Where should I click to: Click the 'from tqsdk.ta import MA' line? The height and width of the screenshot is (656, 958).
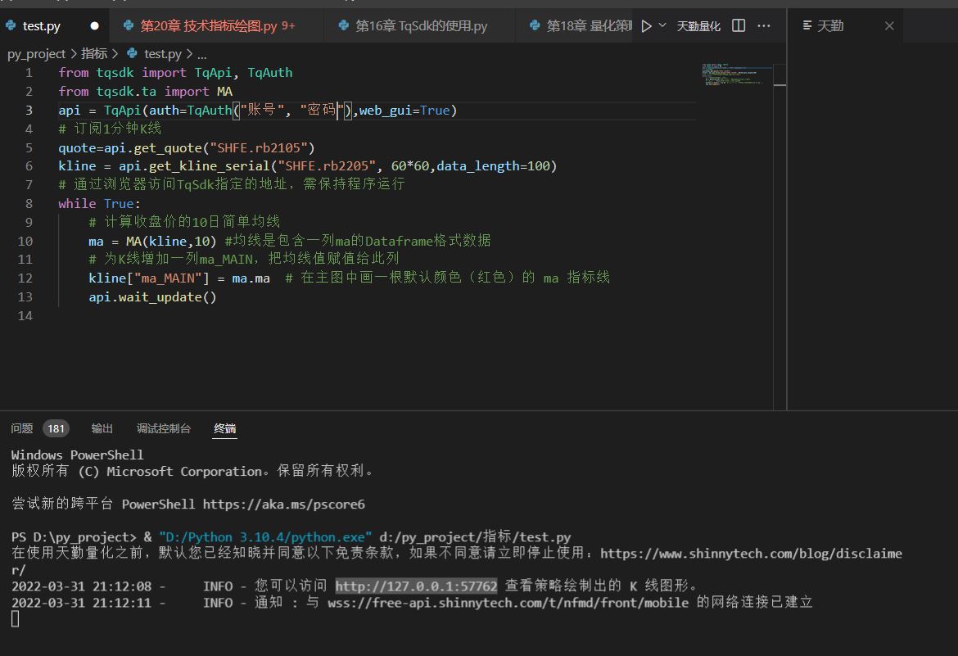coord(146,92)
